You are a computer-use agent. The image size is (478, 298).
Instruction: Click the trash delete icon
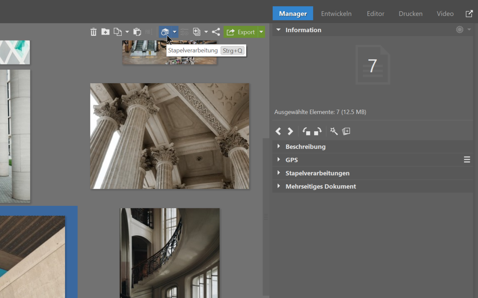(x=93, y=32)
